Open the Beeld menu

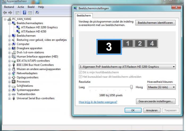pos(31,7)
